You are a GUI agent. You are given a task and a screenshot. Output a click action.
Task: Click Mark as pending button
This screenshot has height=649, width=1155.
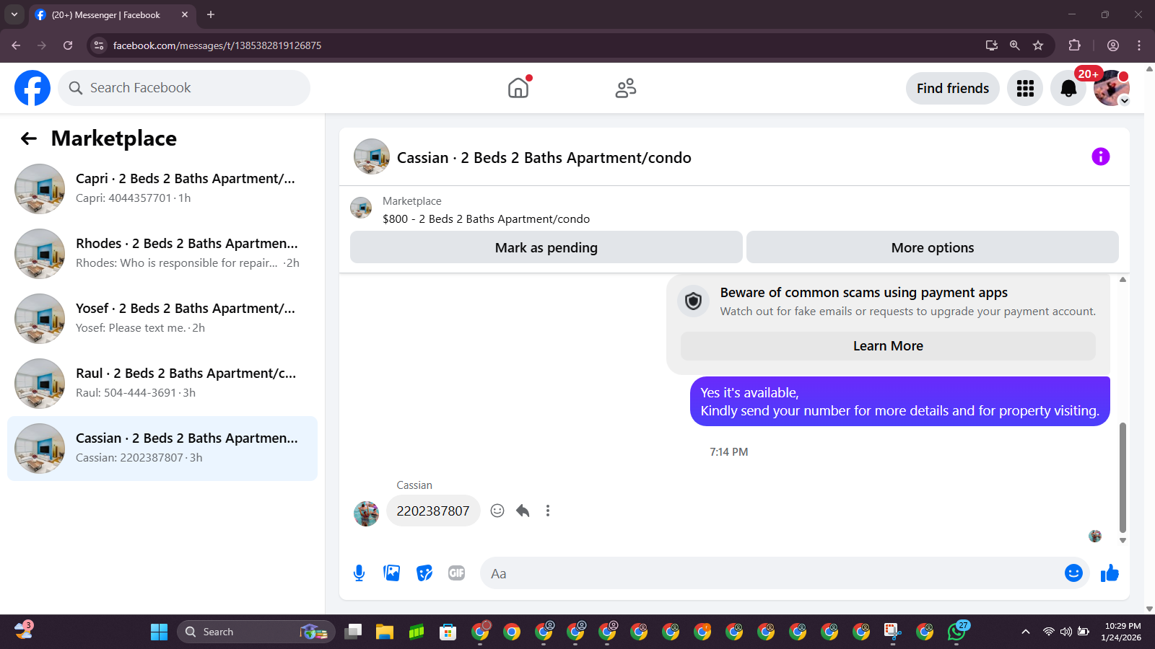click(546, 247)
